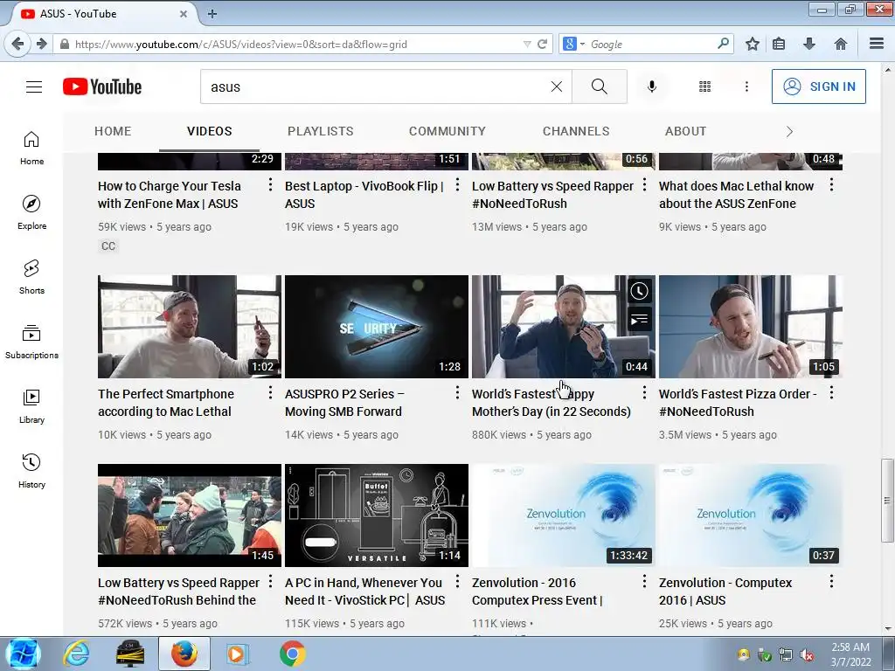
Task: Go to Home in the sidebar
Action: [32, 149]
